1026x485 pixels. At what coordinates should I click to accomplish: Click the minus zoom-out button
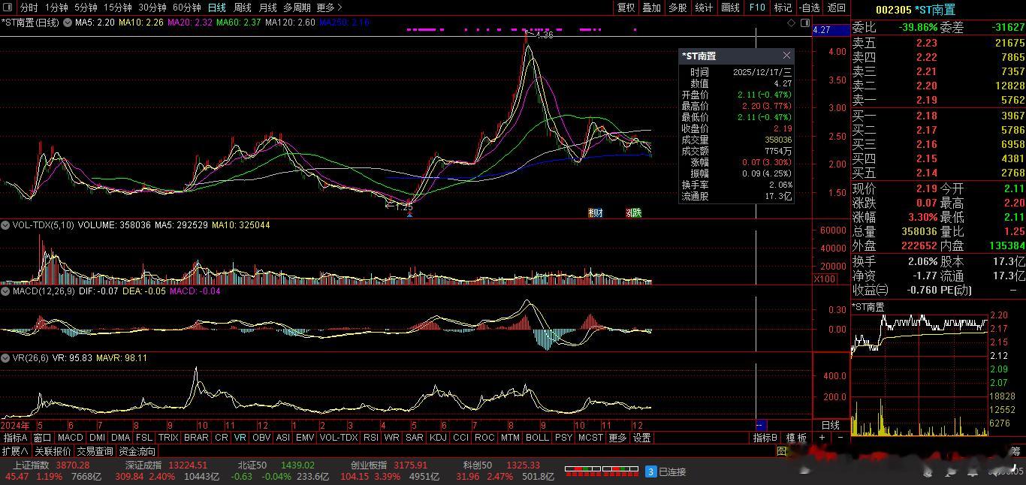840,438
